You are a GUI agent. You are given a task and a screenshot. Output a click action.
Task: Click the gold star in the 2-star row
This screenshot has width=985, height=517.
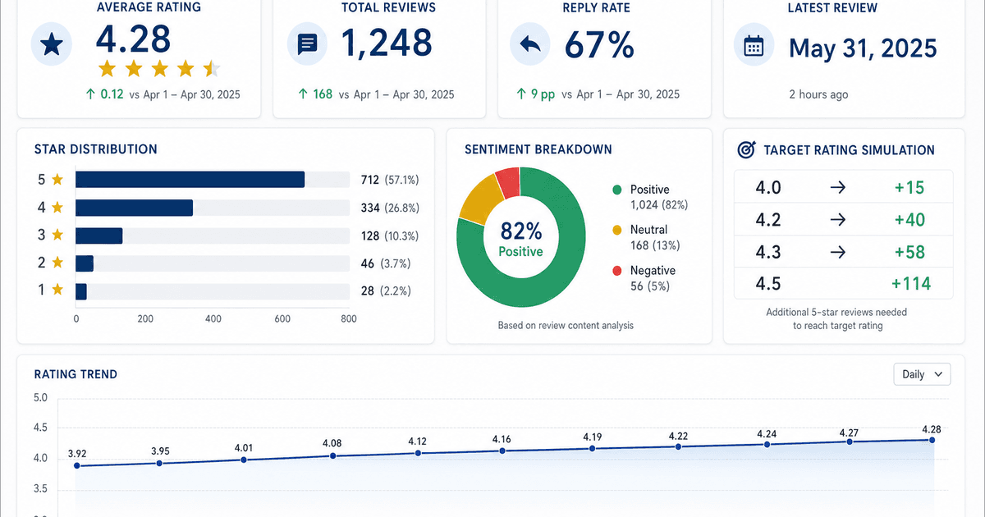point(57,263)
